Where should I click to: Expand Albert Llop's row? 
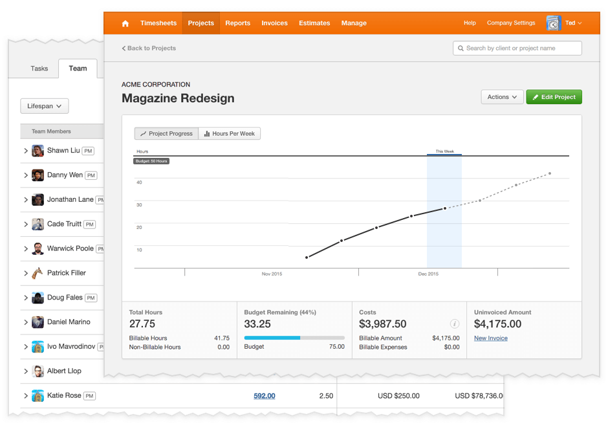click(26, 371)
